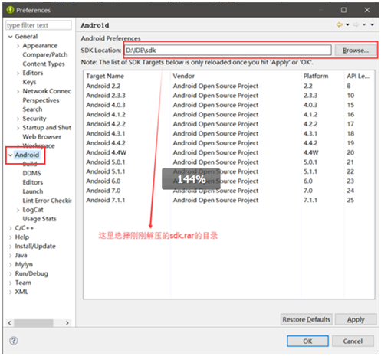Open the back history dropdown arrow
This screenshot has width=381, height=356.
[347, 24]
